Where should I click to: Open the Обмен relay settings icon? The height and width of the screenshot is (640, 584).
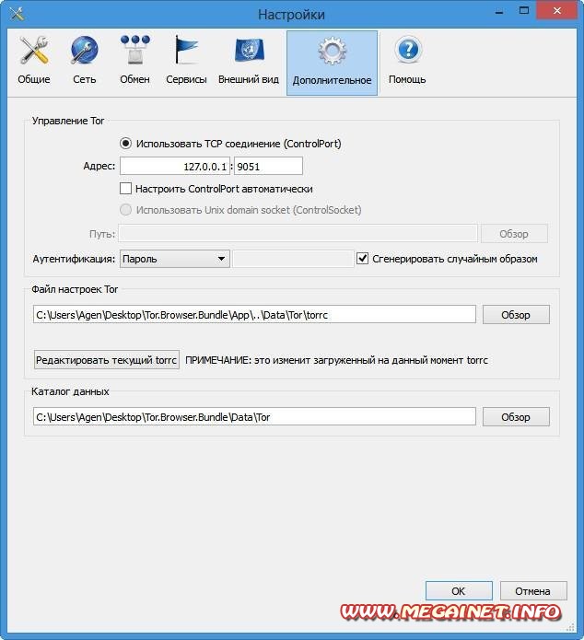pyautogui.click(x=134, y=61)
